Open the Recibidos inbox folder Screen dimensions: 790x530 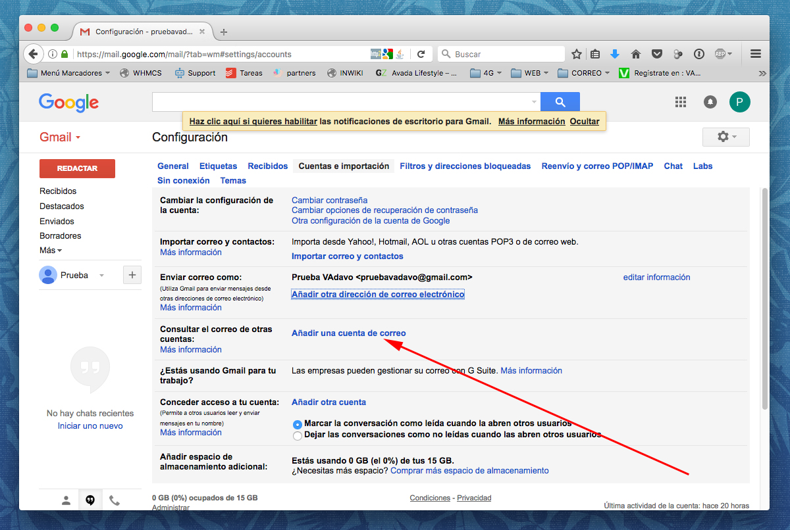tap(58, 191)
